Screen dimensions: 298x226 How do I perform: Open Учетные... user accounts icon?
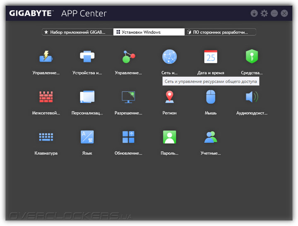[x=211, y=137]
